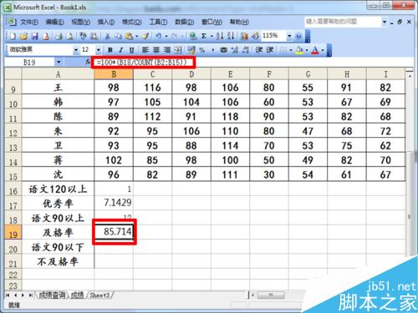Image resolution: width=418 pixels, height=313 pixels.
Task: Open the font name dropdown
Action: coord(76,50)
